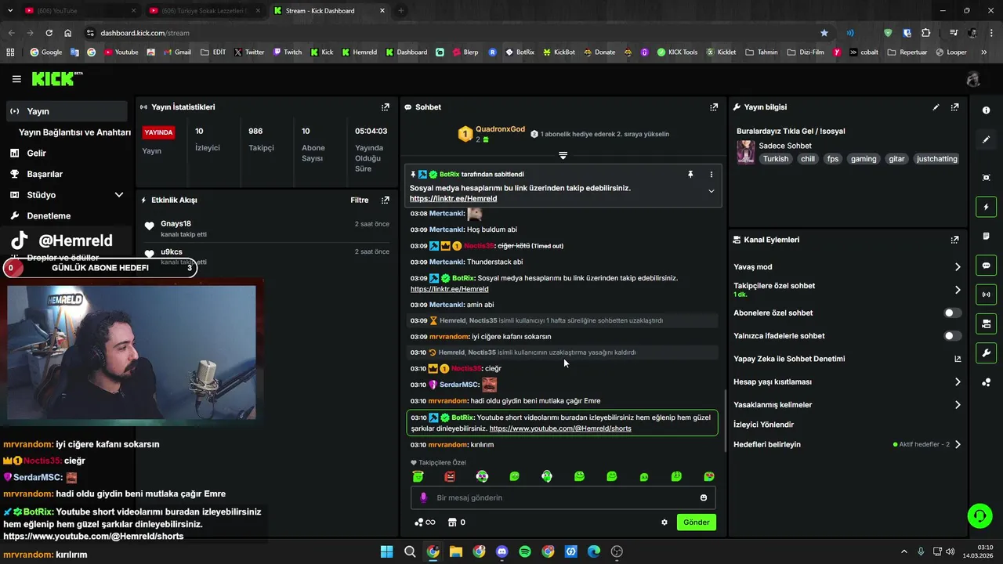
Task: Open Yapay Zeka ile Sohbet Denetimi
Action: (789, 359)
